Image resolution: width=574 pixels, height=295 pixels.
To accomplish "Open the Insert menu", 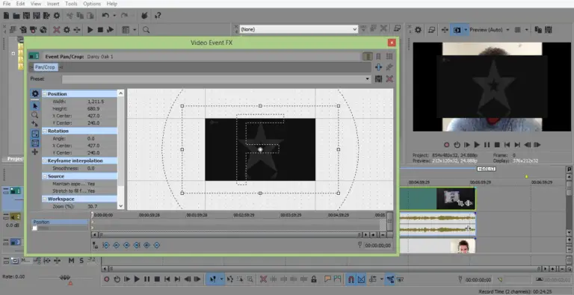I will click(53, 4).
